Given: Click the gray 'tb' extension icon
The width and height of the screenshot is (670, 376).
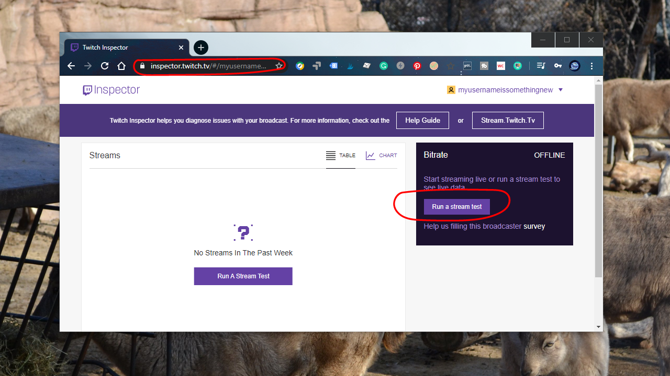Looking at the screenshot, I should (x=484, y=66).
